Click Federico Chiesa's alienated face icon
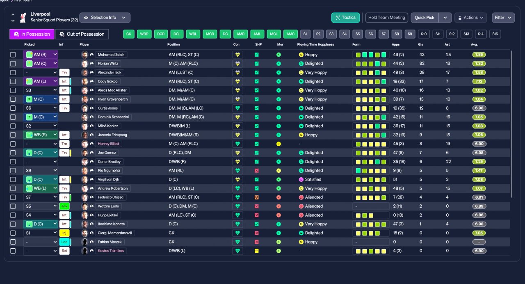 pyautogui.click(x=301, y=197)
